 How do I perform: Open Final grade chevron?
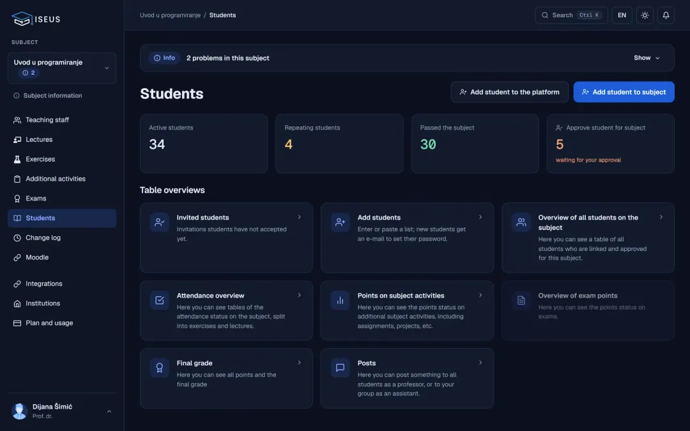(299, 363)
